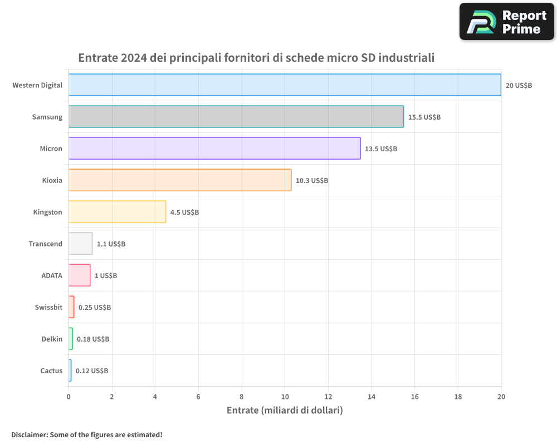Select the Cactus bar

pyautogui.click(x=70, y=370)
